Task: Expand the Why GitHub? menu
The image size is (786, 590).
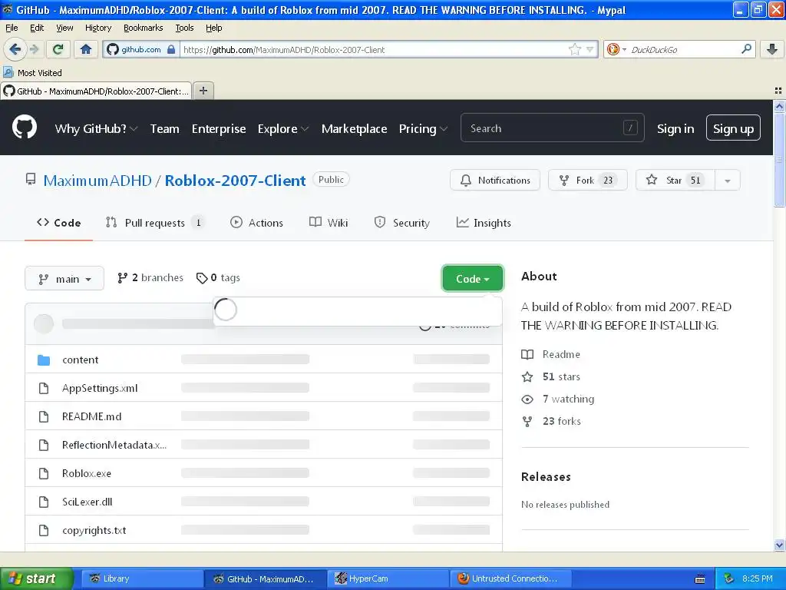Action: 96,129
